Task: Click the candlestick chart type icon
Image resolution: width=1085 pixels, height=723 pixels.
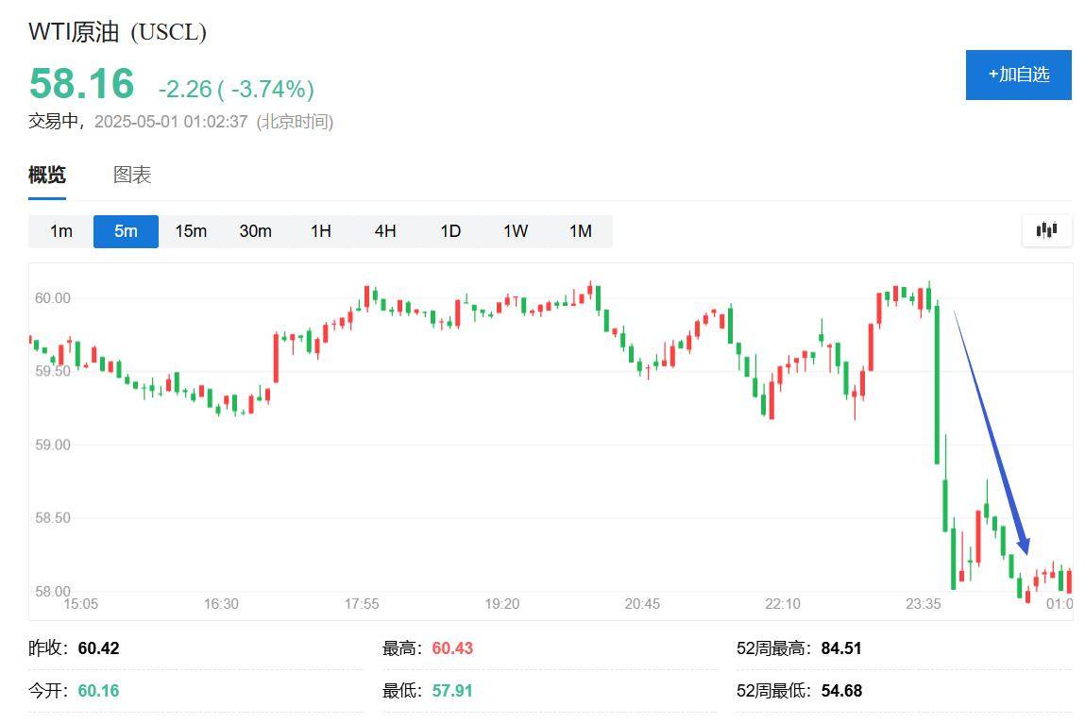Action: [x=1046, y=230]
